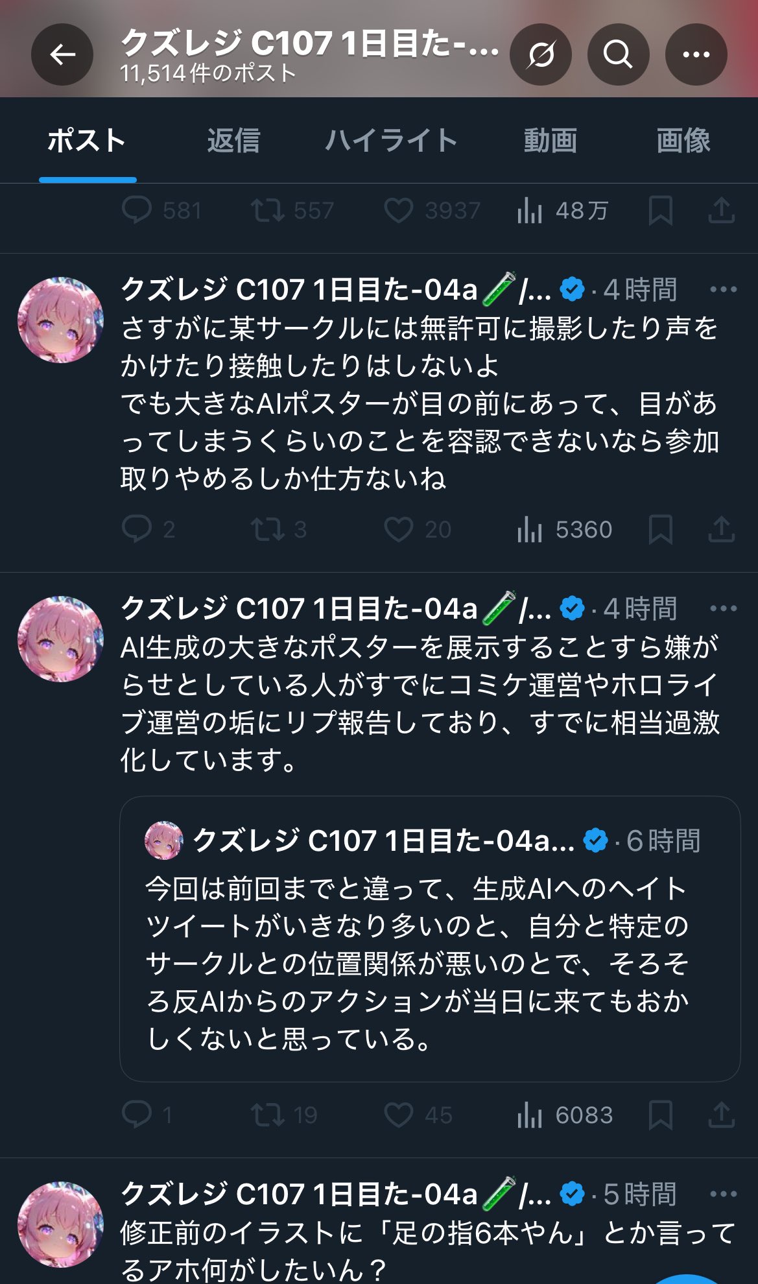The width and height of the screenshot is (758, 1284).
Task: Open profile search magnifier icon
Action: point(618,54)
